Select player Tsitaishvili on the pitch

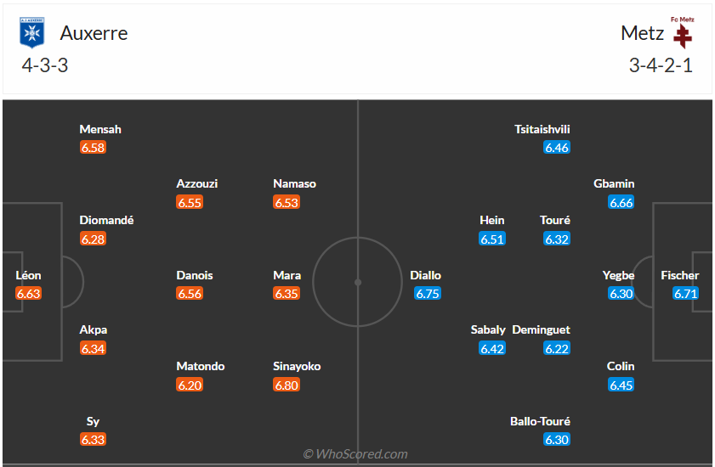[x=542, y=129]
